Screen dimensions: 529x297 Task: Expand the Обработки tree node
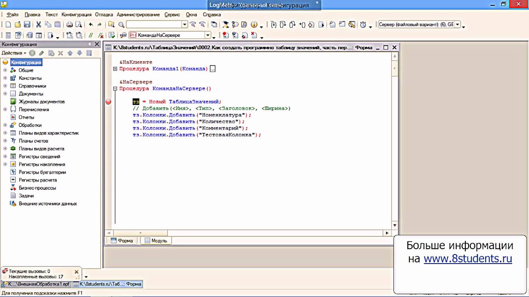[5, 125]
